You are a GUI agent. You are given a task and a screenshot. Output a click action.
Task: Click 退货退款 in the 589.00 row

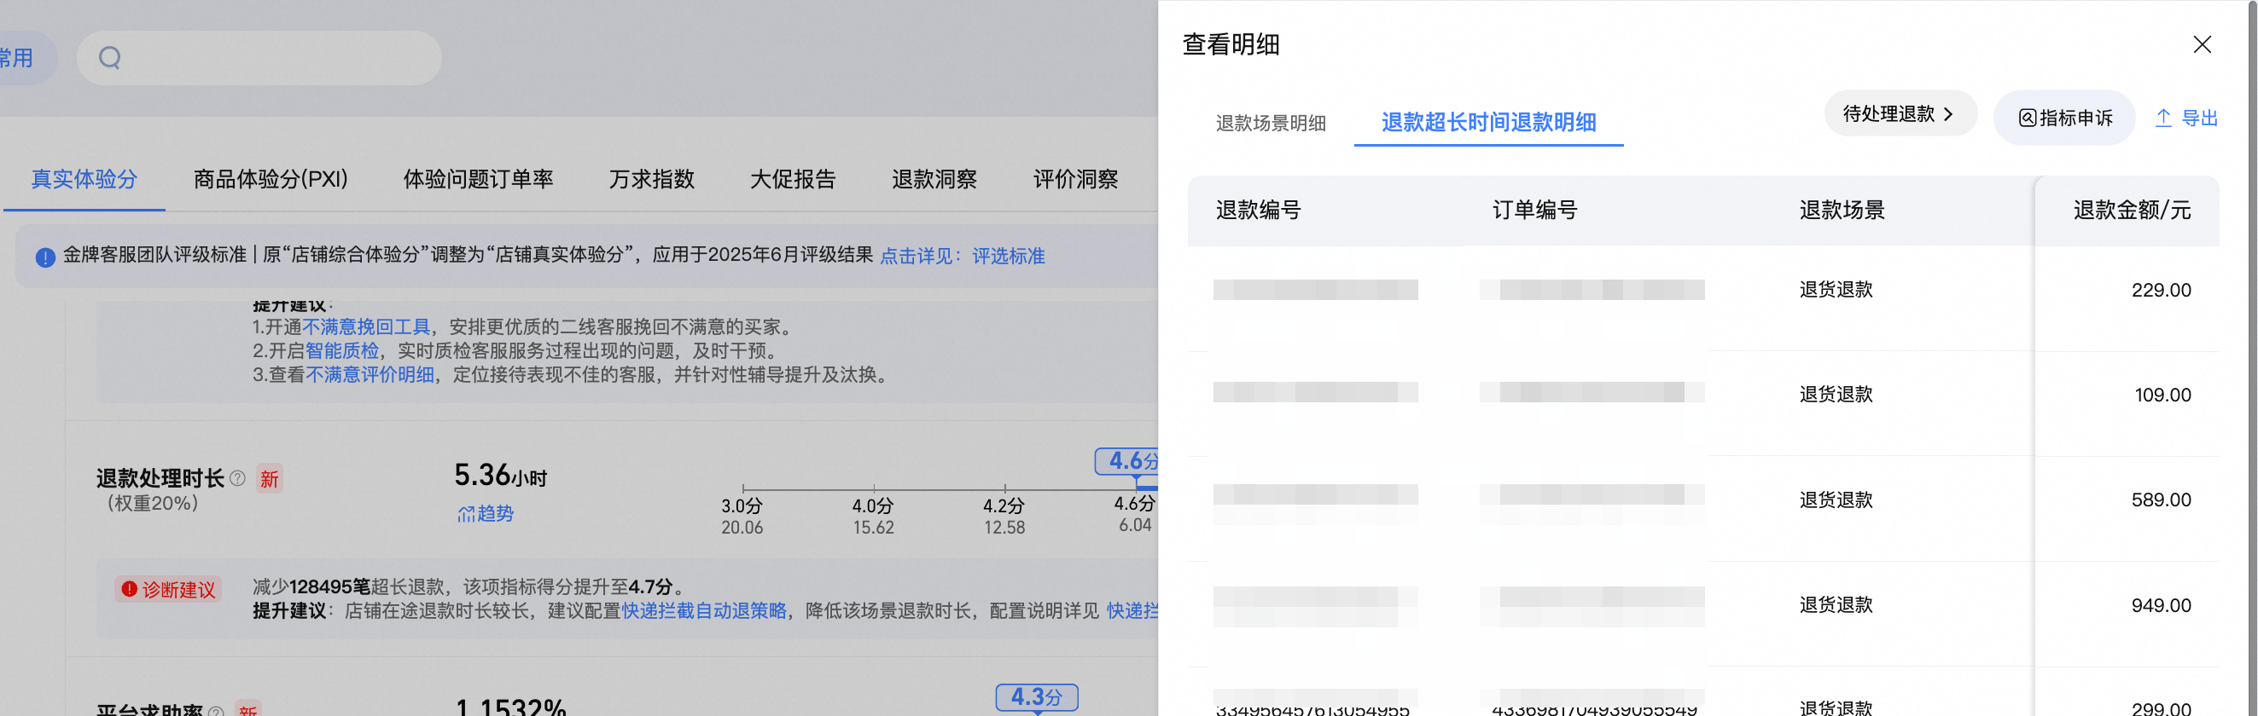tap(1836, 499)
